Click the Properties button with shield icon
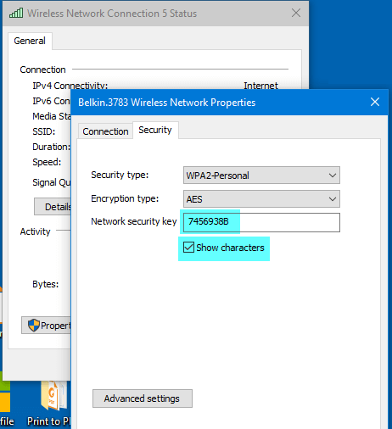Image resolution: width=392 pixels, height=429 pixels. click(46, 326)
